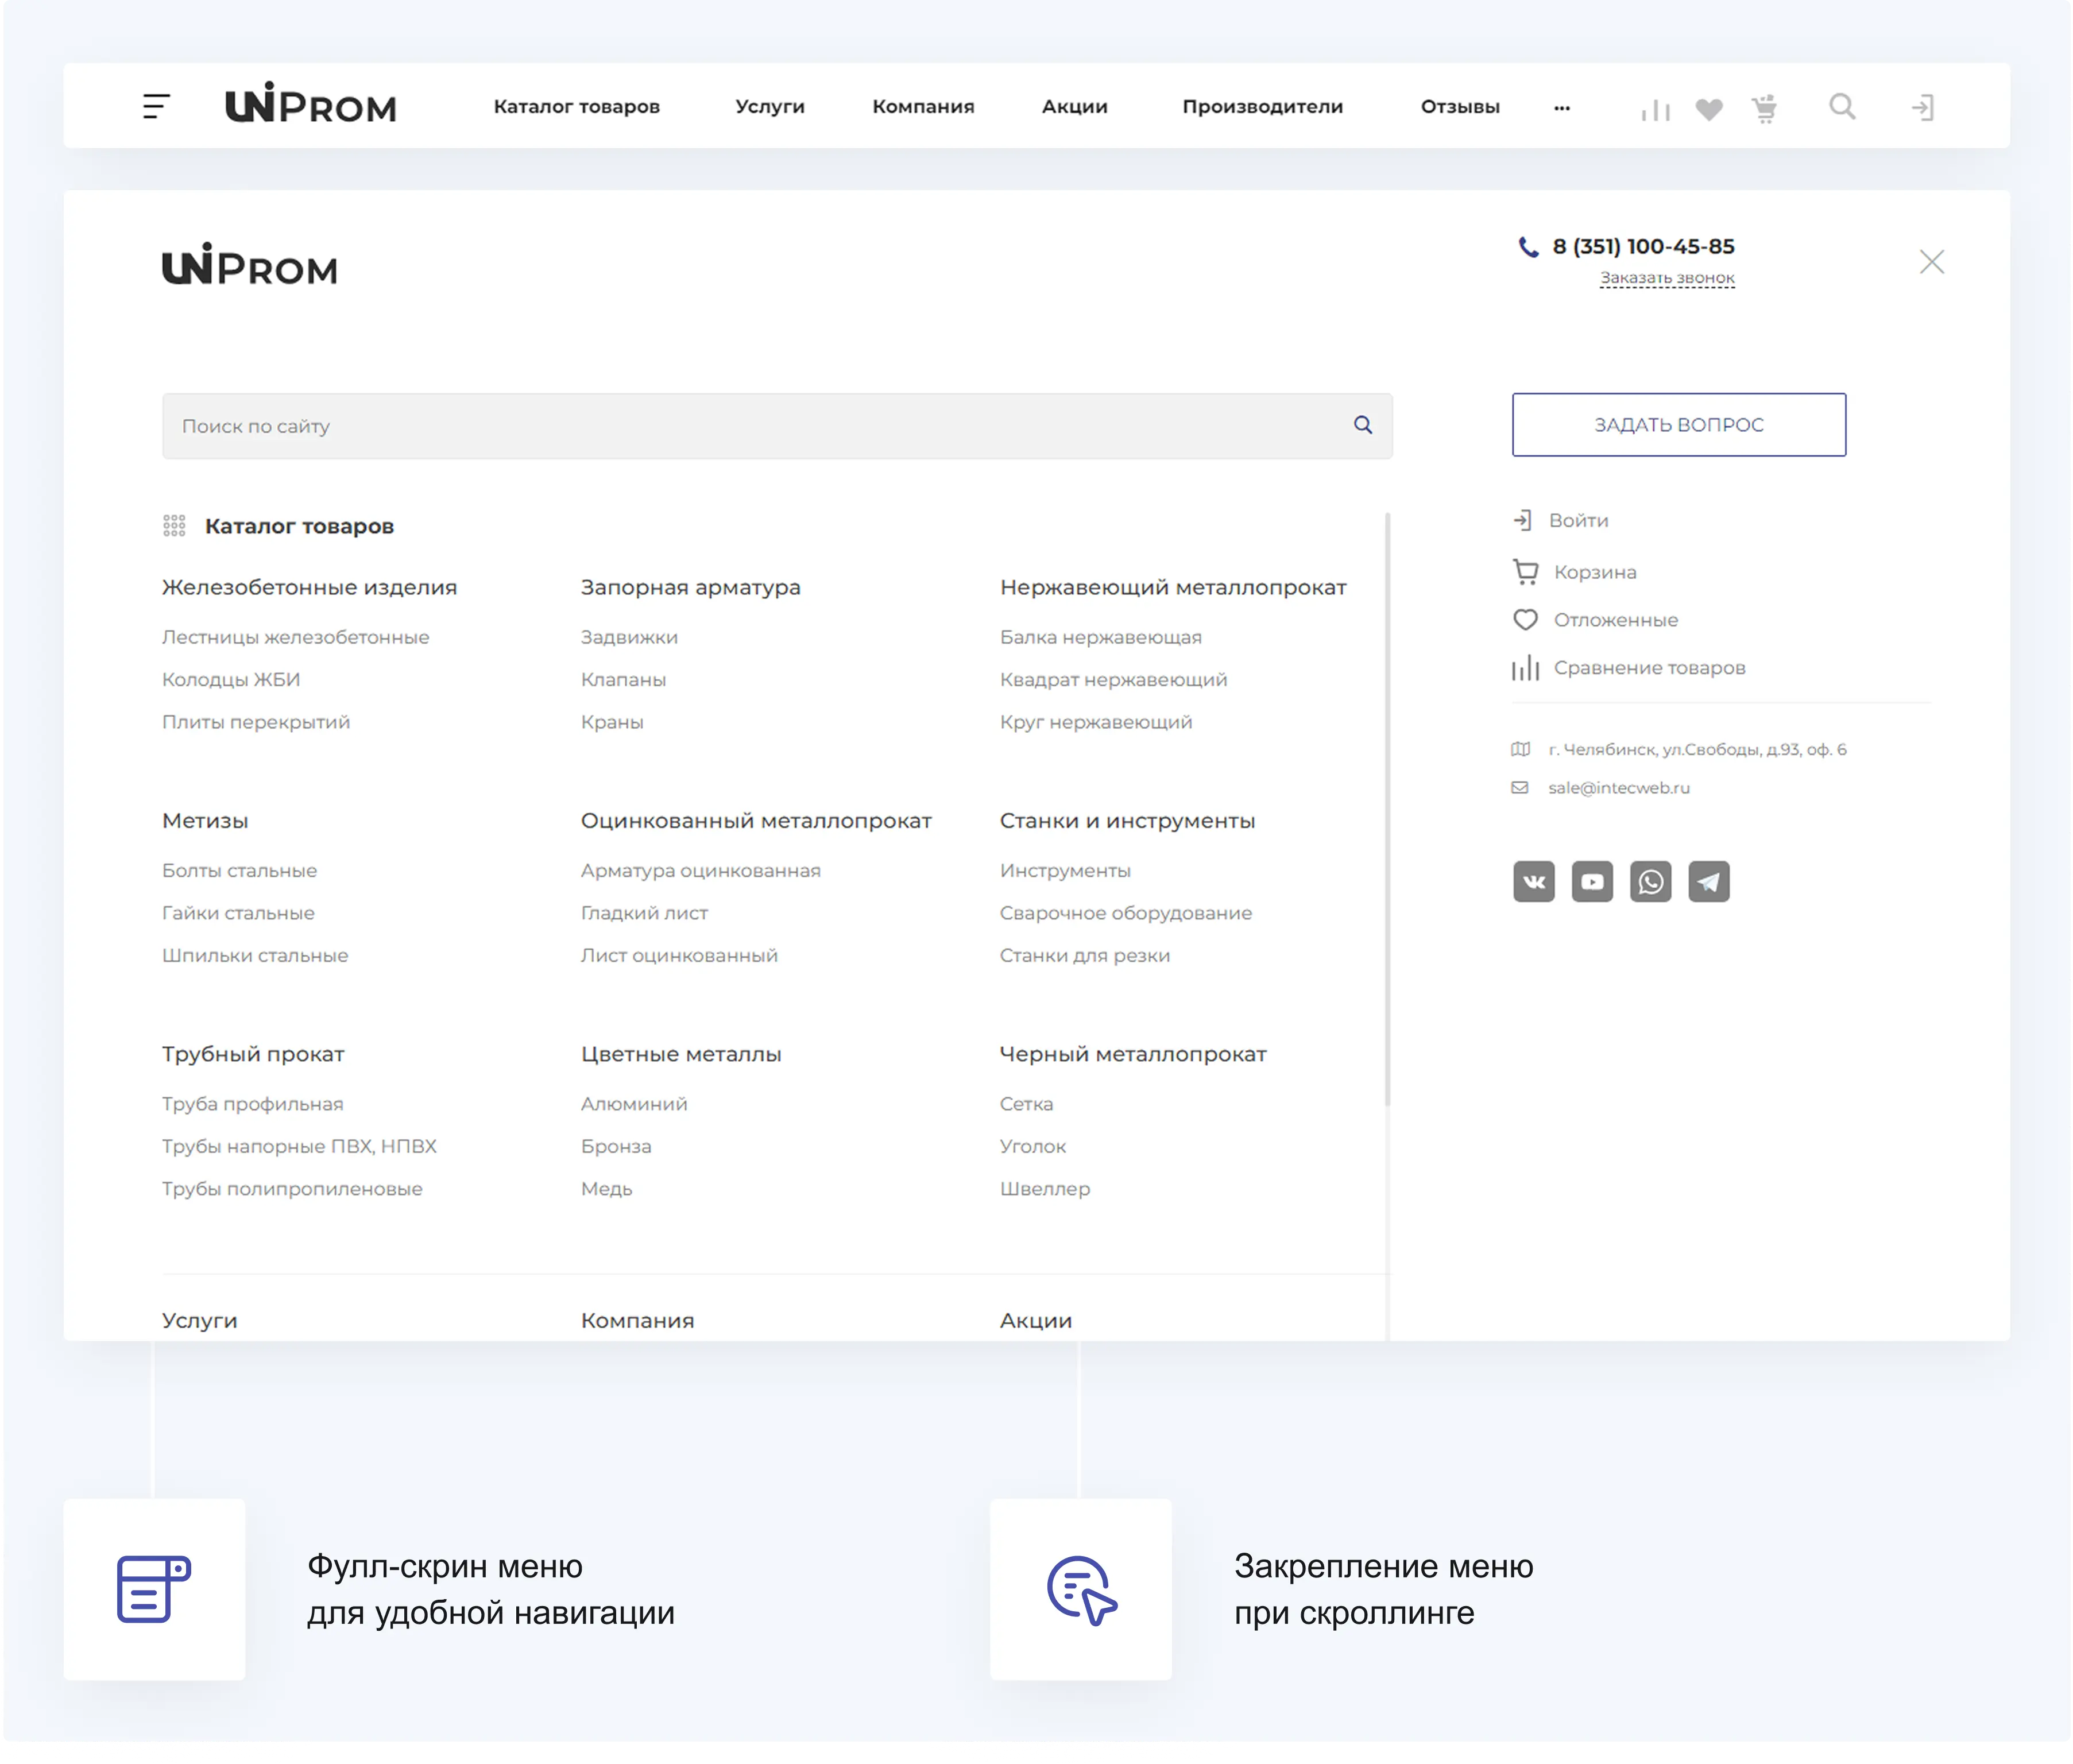Viewport: 2073px width, 1764px height.
Task: Expand the three-dots more menu item
Action: click(x=1562, y=107)
